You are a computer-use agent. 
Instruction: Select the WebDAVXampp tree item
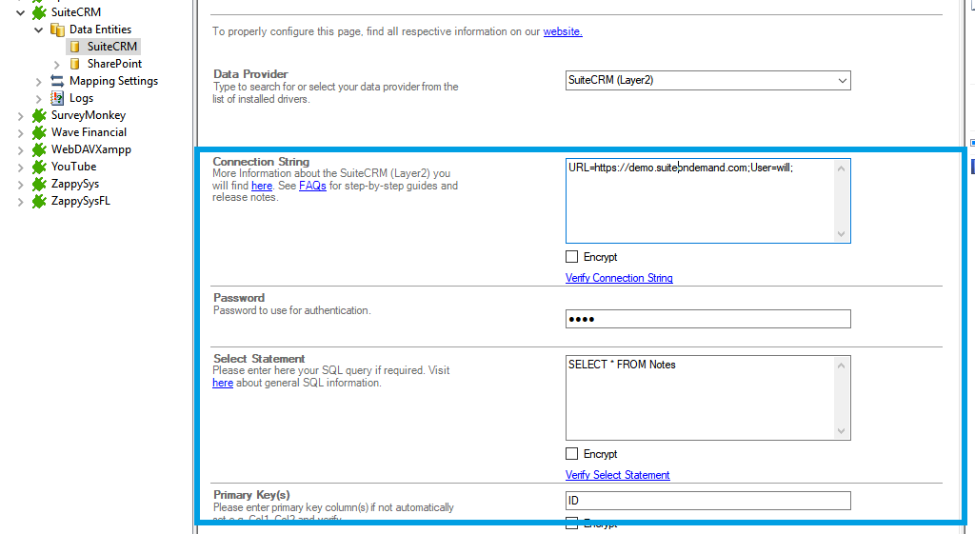90,149
